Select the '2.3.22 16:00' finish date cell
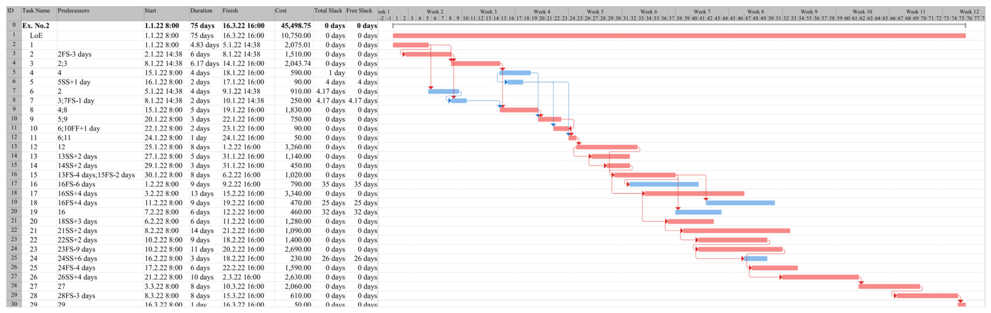The image size is (991, 313). 241,277
